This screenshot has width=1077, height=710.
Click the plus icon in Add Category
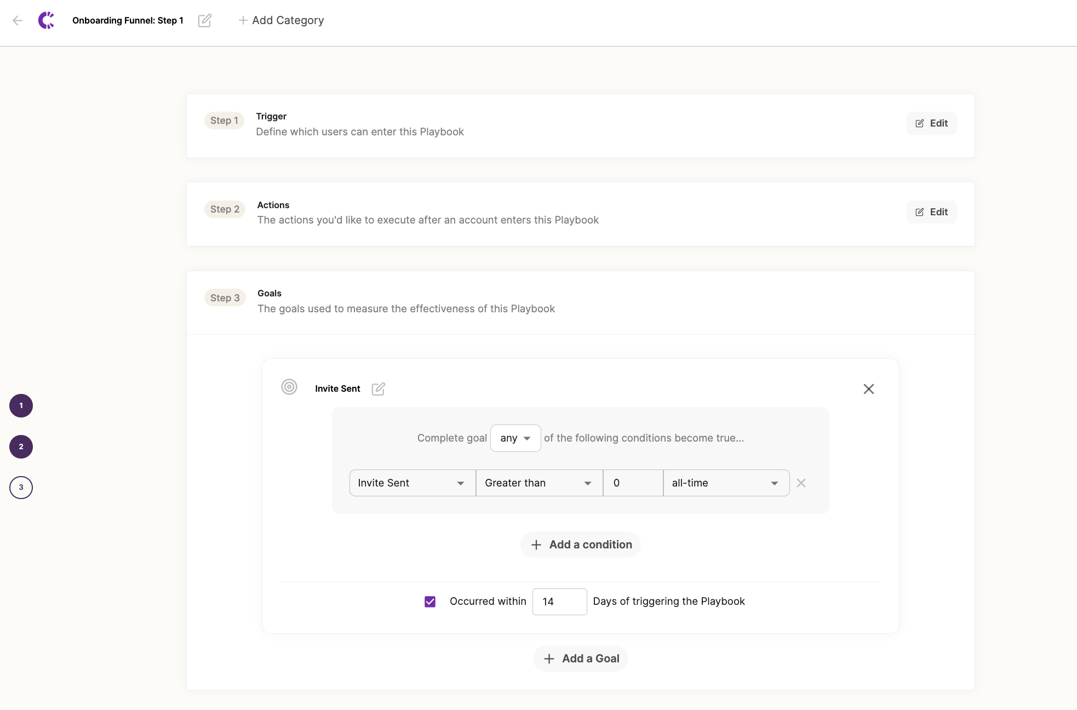(x=243, y=21)
